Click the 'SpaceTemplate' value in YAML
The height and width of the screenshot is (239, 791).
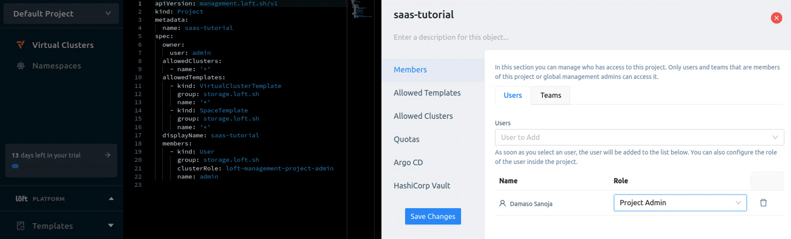tap(224, 110)
